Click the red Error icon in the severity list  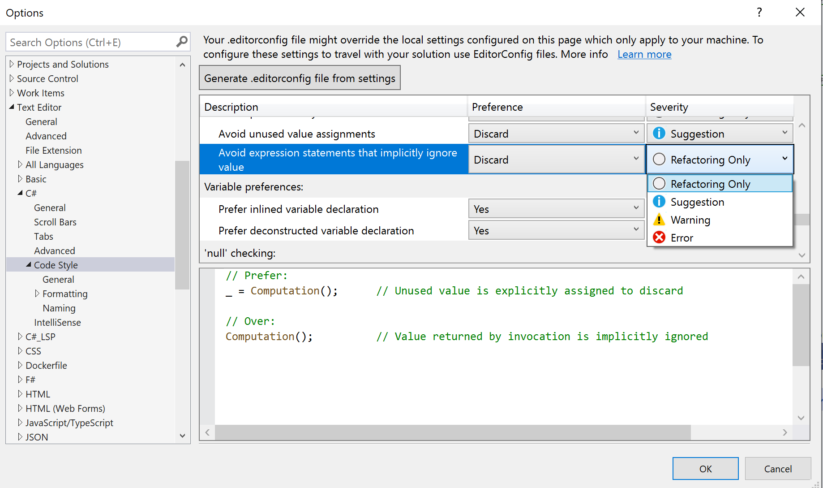click(659, 238)
